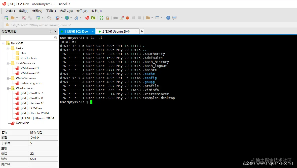Click the stop logging square icon
The image size is (297, 168).
pos(140,18)
